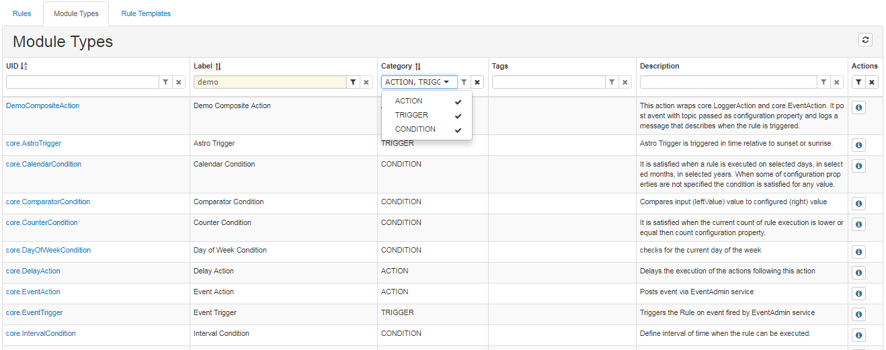Click the filter icon next to UID input
Viewport: 886px width, 350px height.
165,82
